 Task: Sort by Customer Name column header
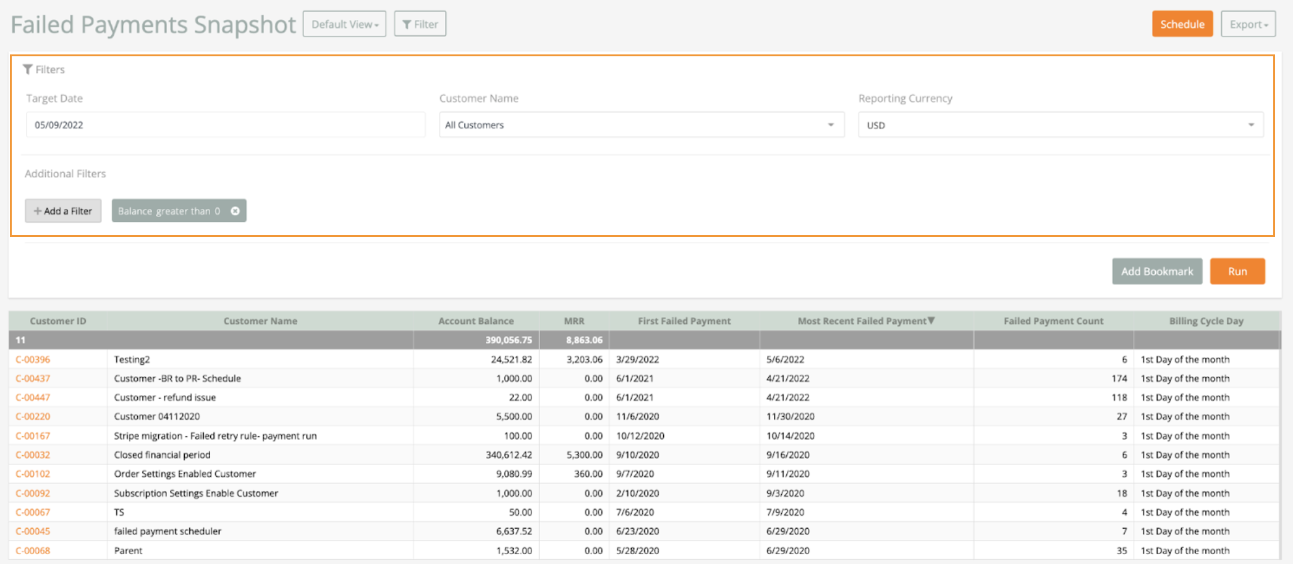[x=260, y=321]
